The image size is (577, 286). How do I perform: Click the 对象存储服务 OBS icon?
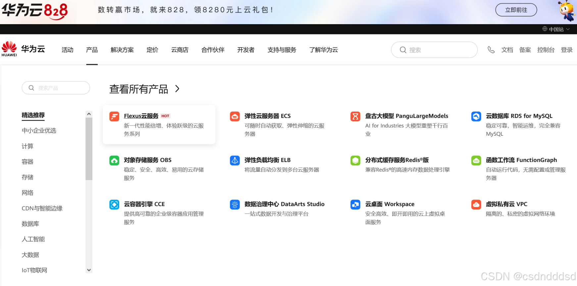click(x=114, y=161)
